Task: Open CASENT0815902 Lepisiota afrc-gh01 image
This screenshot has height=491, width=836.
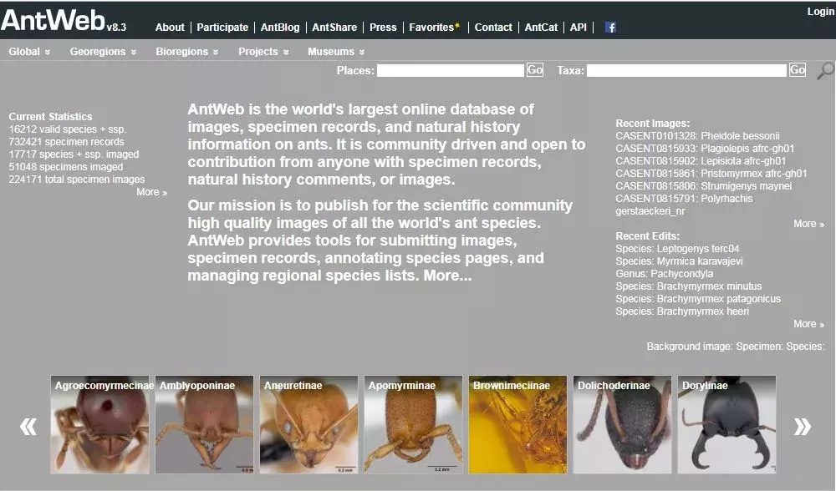Action: [x=701, y=161]
